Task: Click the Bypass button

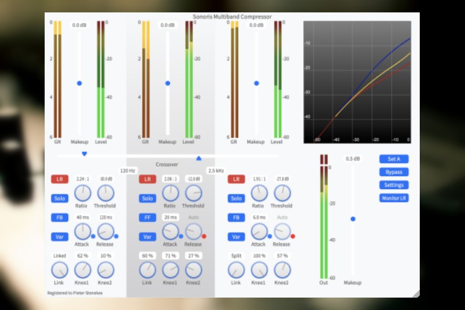Action: point(394,172)
